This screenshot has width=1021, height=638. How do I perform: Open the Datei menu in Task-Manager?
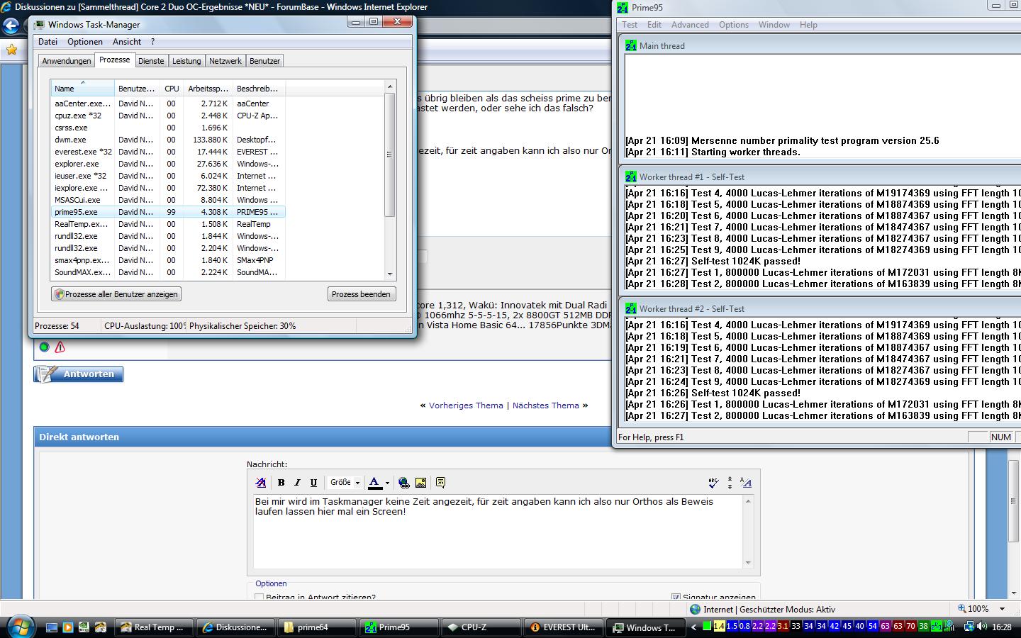(x=48, y=42)
